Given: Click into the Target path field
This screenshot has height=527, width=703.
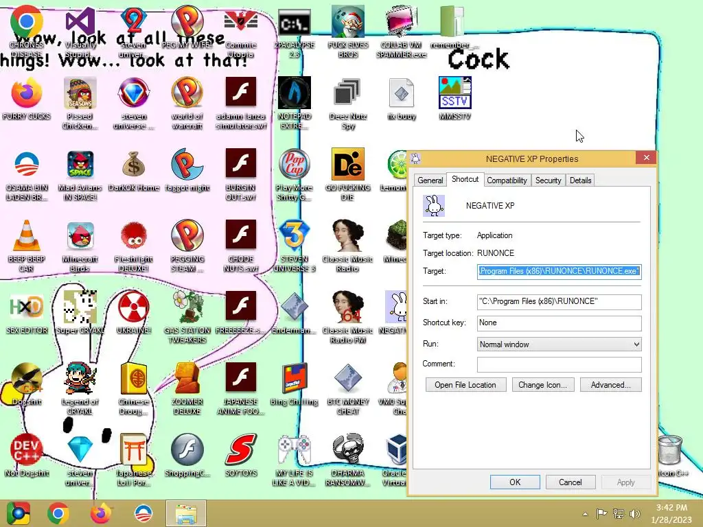Looking at the screenshot, I should click(x=559, y=271).
